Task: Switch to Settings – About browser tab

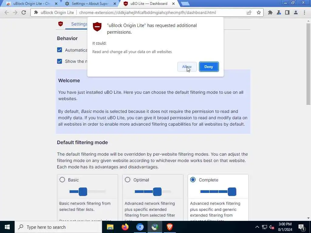Action: [x=90, y=4]
